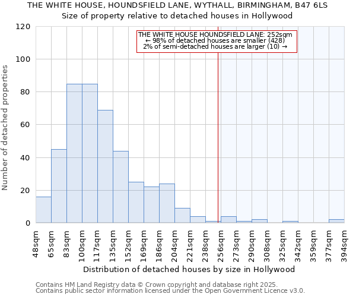This screenshot has height=297, width=356.
Task: Click the histogram bar starting at 48sqm
Action: tap(43, 210)
